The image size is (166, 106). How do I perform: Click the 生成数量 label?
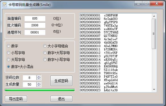click(x=13, y=84)
